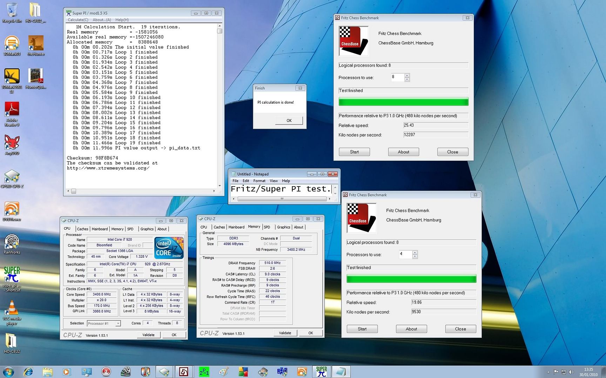The height and width of the screenshot is (378, 606).
Task: Open the Windows Start orb
Action: (8, 372)
